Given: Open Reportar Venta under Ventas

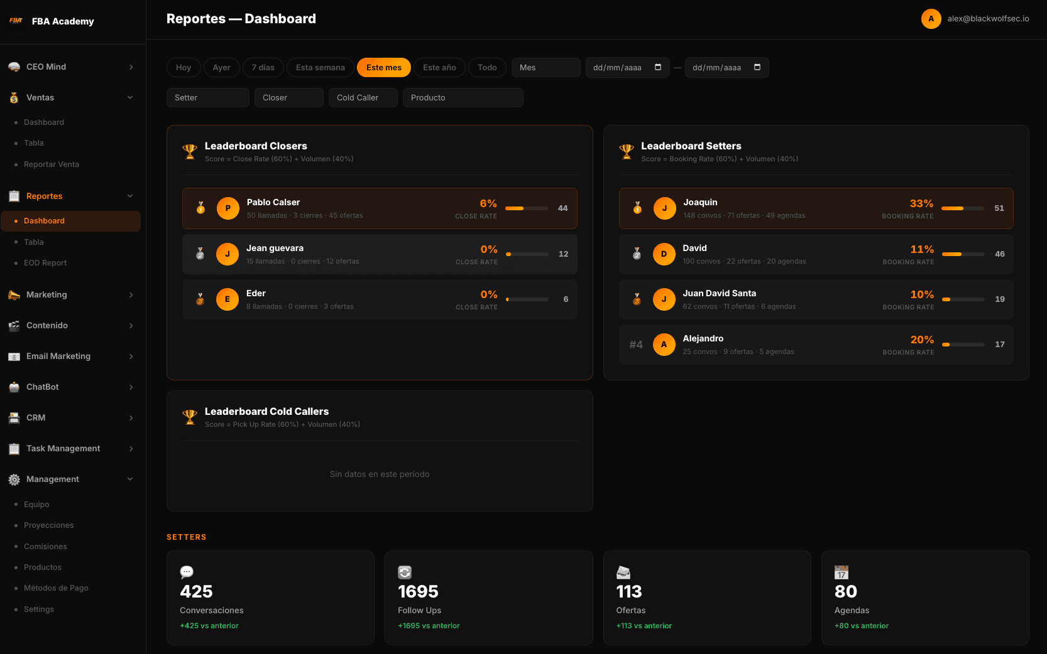Looking at the screenshot, I should [52, 164].
